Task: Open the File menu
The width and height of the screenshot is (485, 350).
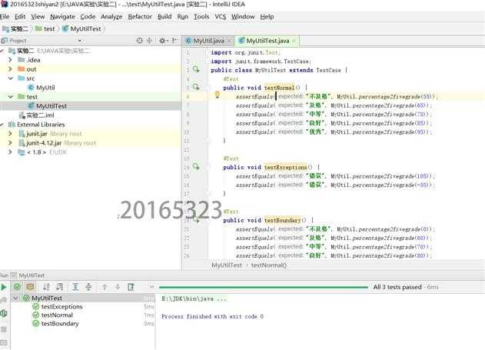Action: click(5, 16)
